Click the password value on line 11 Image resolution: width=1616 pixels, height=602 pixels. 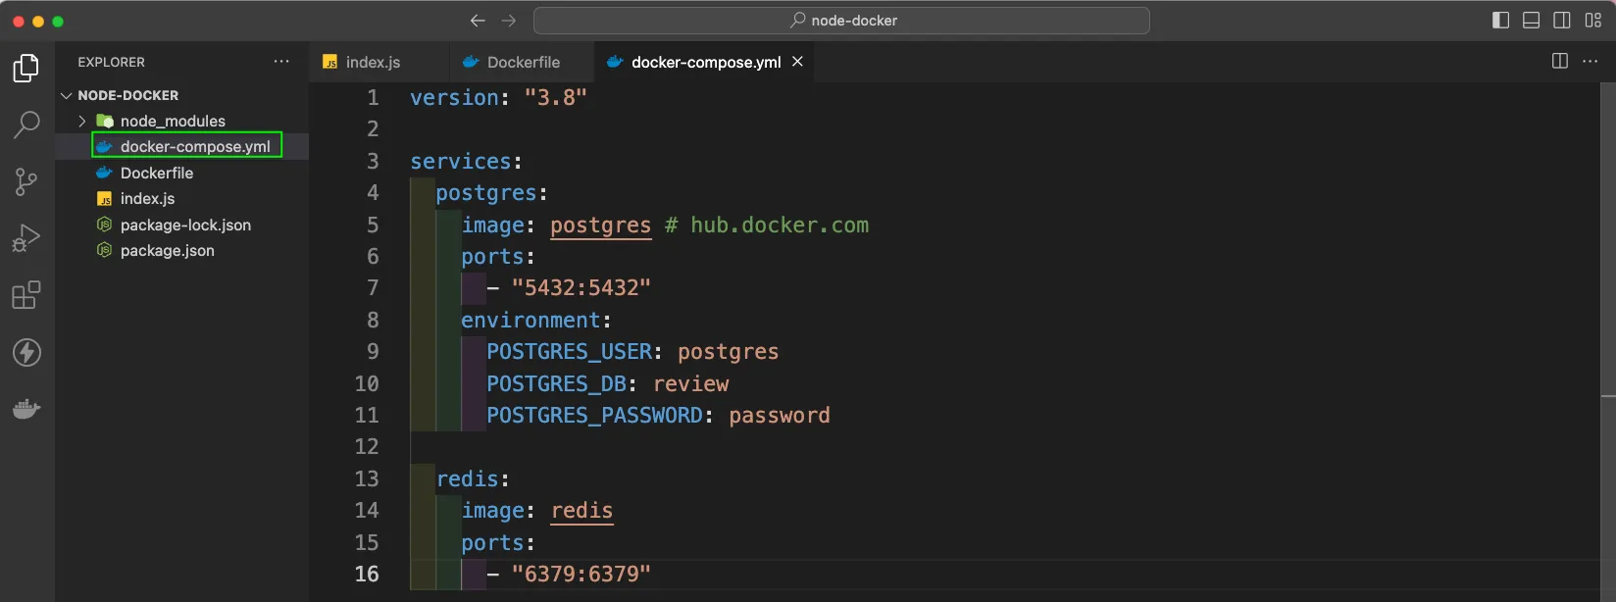coord(780,416)
